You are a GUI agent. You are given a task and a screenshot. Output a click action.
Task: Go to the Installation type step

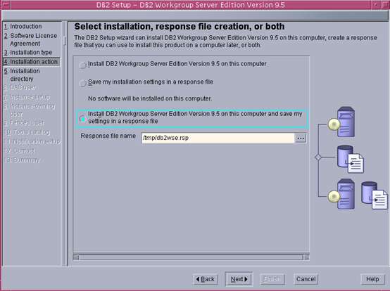(x=28, y=53)
